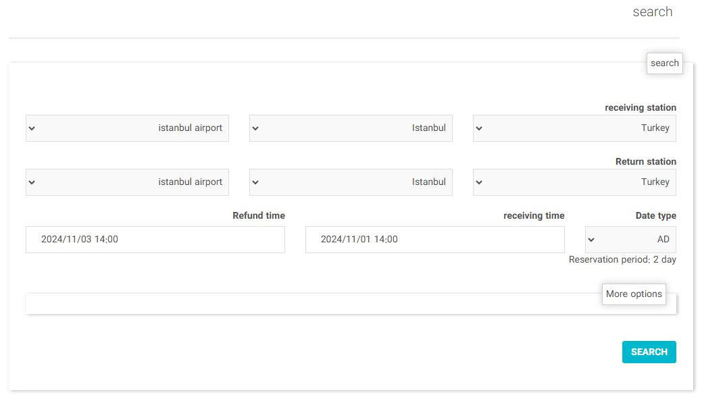The height and width of the screenshot is (401, 702).
Task: Click the Reservation period: 2 day text
Action: tap(622, 260)
